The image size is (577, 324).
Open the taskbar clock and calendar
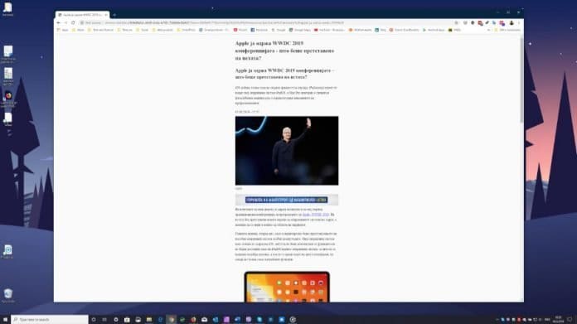click(558, 320)
